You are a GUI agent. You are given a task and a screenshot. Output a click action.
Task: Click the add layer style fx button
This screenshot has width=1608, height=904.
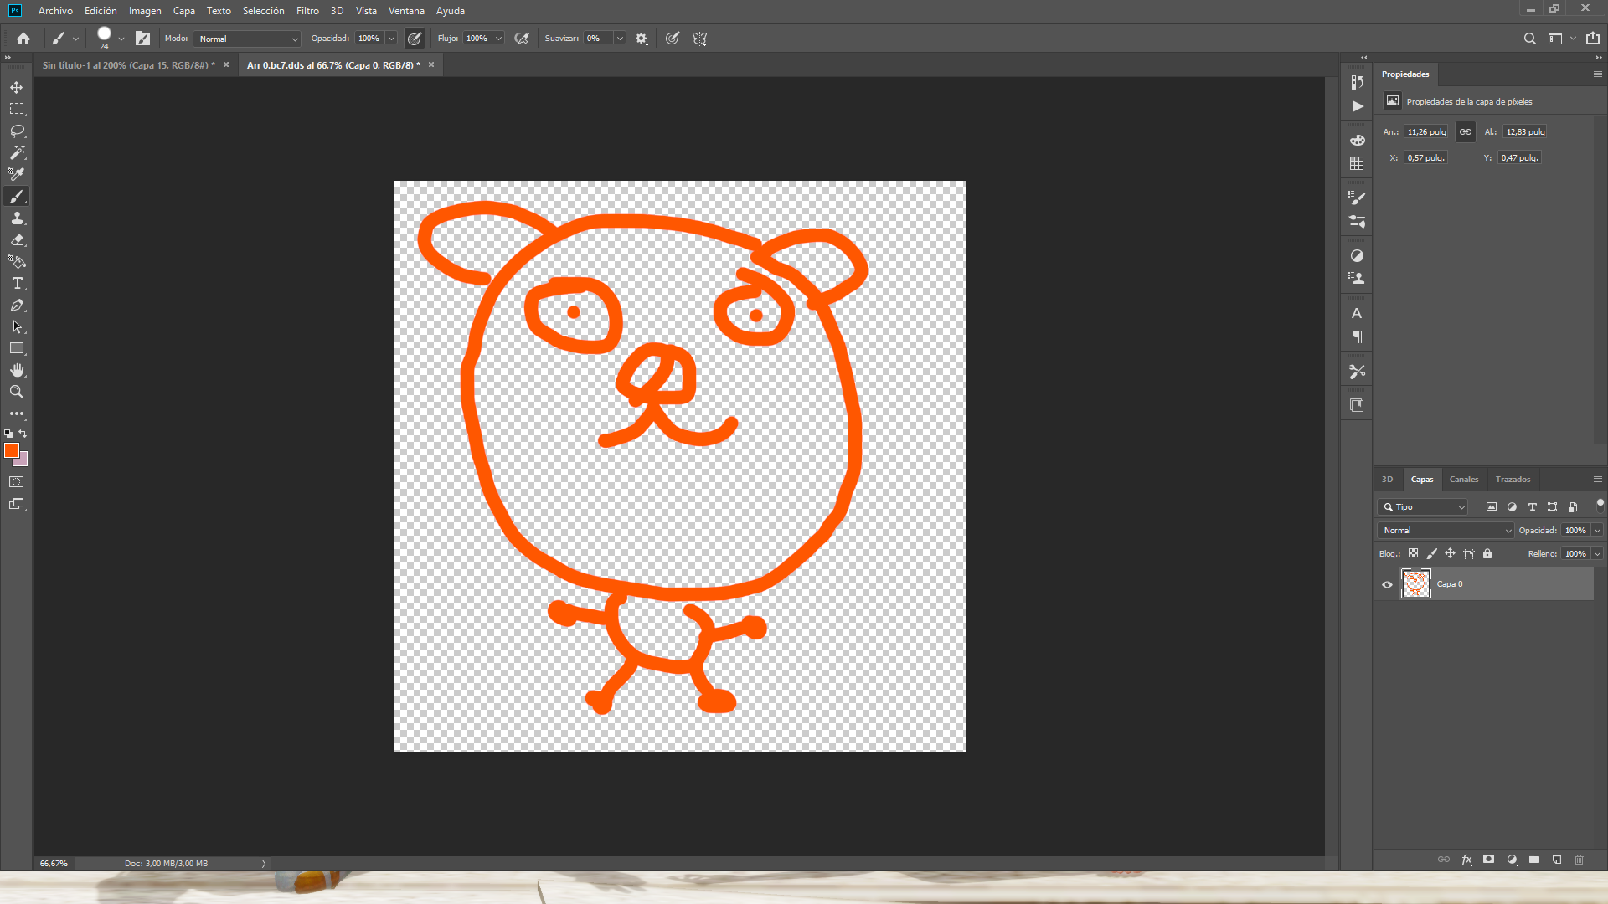click(x=1466, y=860)
